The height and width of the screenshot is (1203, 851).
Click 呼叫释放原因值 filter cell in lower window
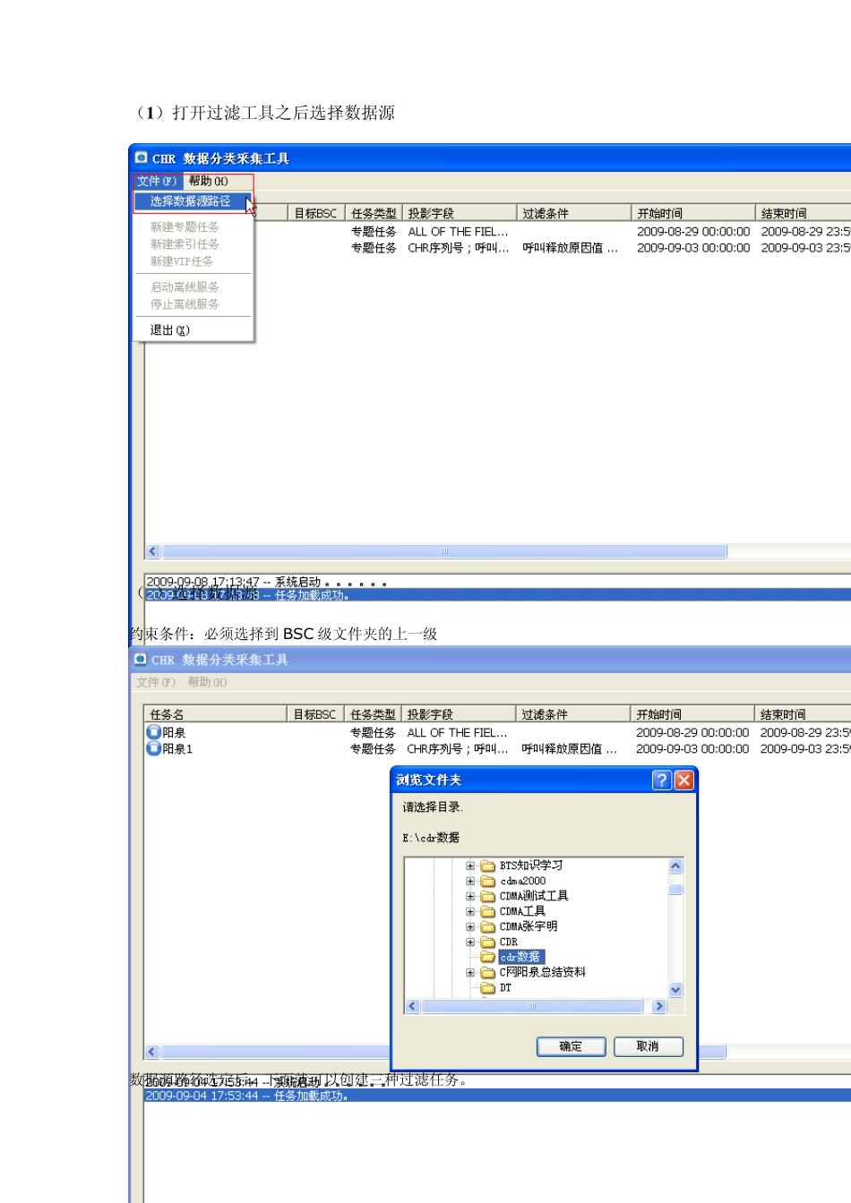570,748
